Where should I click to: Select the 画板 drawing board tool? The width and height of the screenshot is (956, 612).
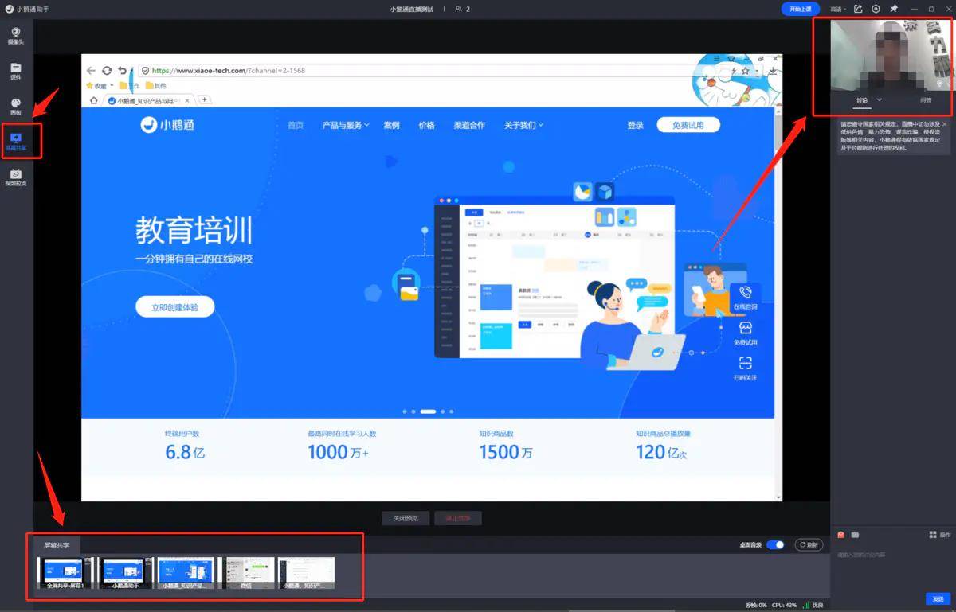pyautogui.click(x=15, y=107)
